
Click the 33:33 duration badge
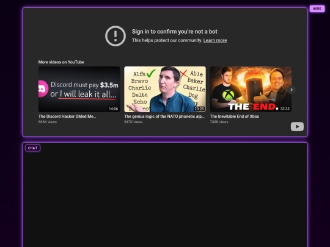[285, 109]
